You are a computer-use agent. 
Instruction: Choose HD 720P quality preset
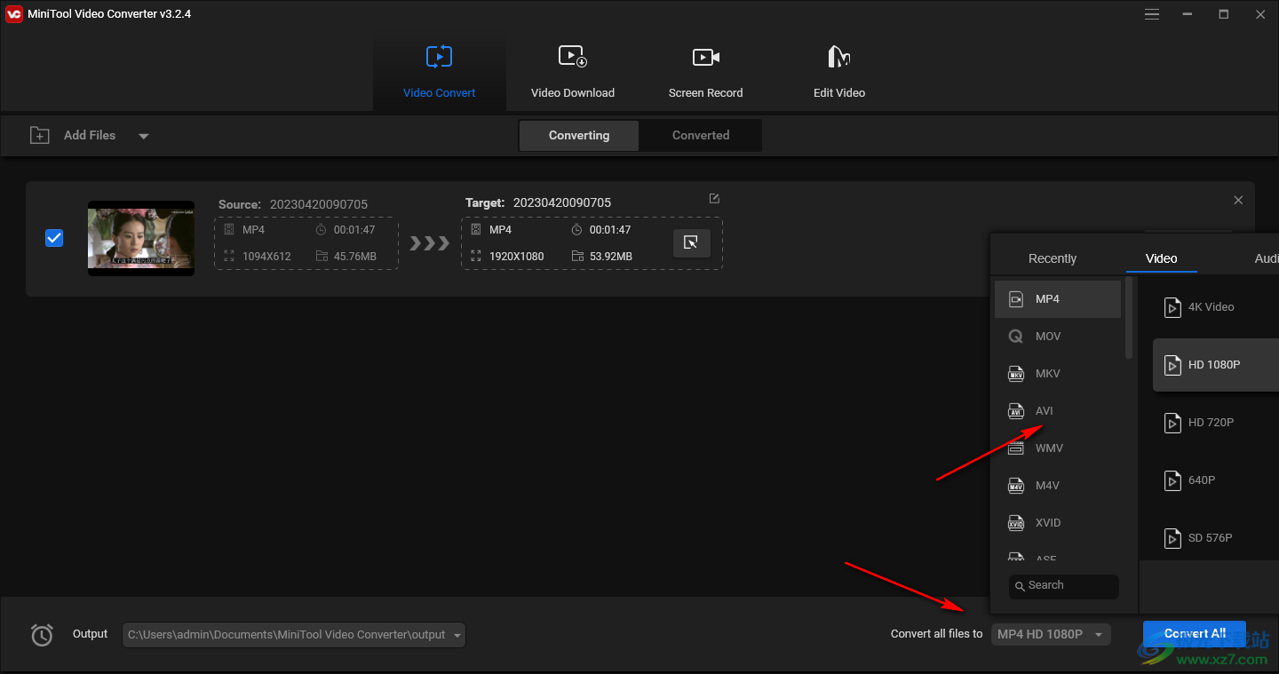coord(1216,423)
